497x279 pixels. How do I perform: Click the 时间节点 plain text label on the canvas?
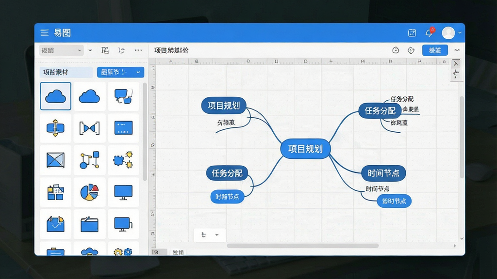pyautogui.click(x=378, y=189)
